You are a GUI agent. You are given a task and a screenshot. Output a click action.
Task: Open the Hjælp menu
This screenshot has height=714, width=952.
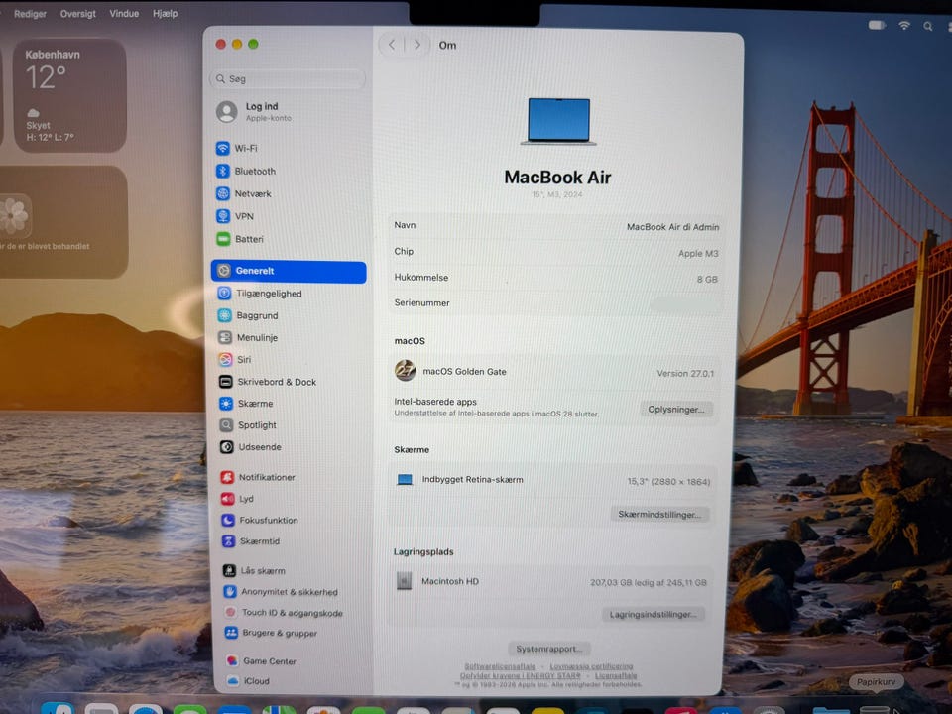tap(166, 13)
